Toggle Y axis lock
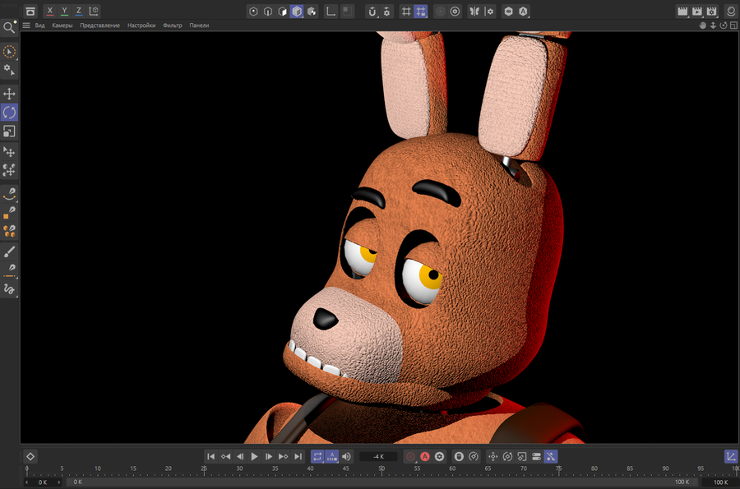Screen dimensions: 740x489 click(x=65, y=11)
